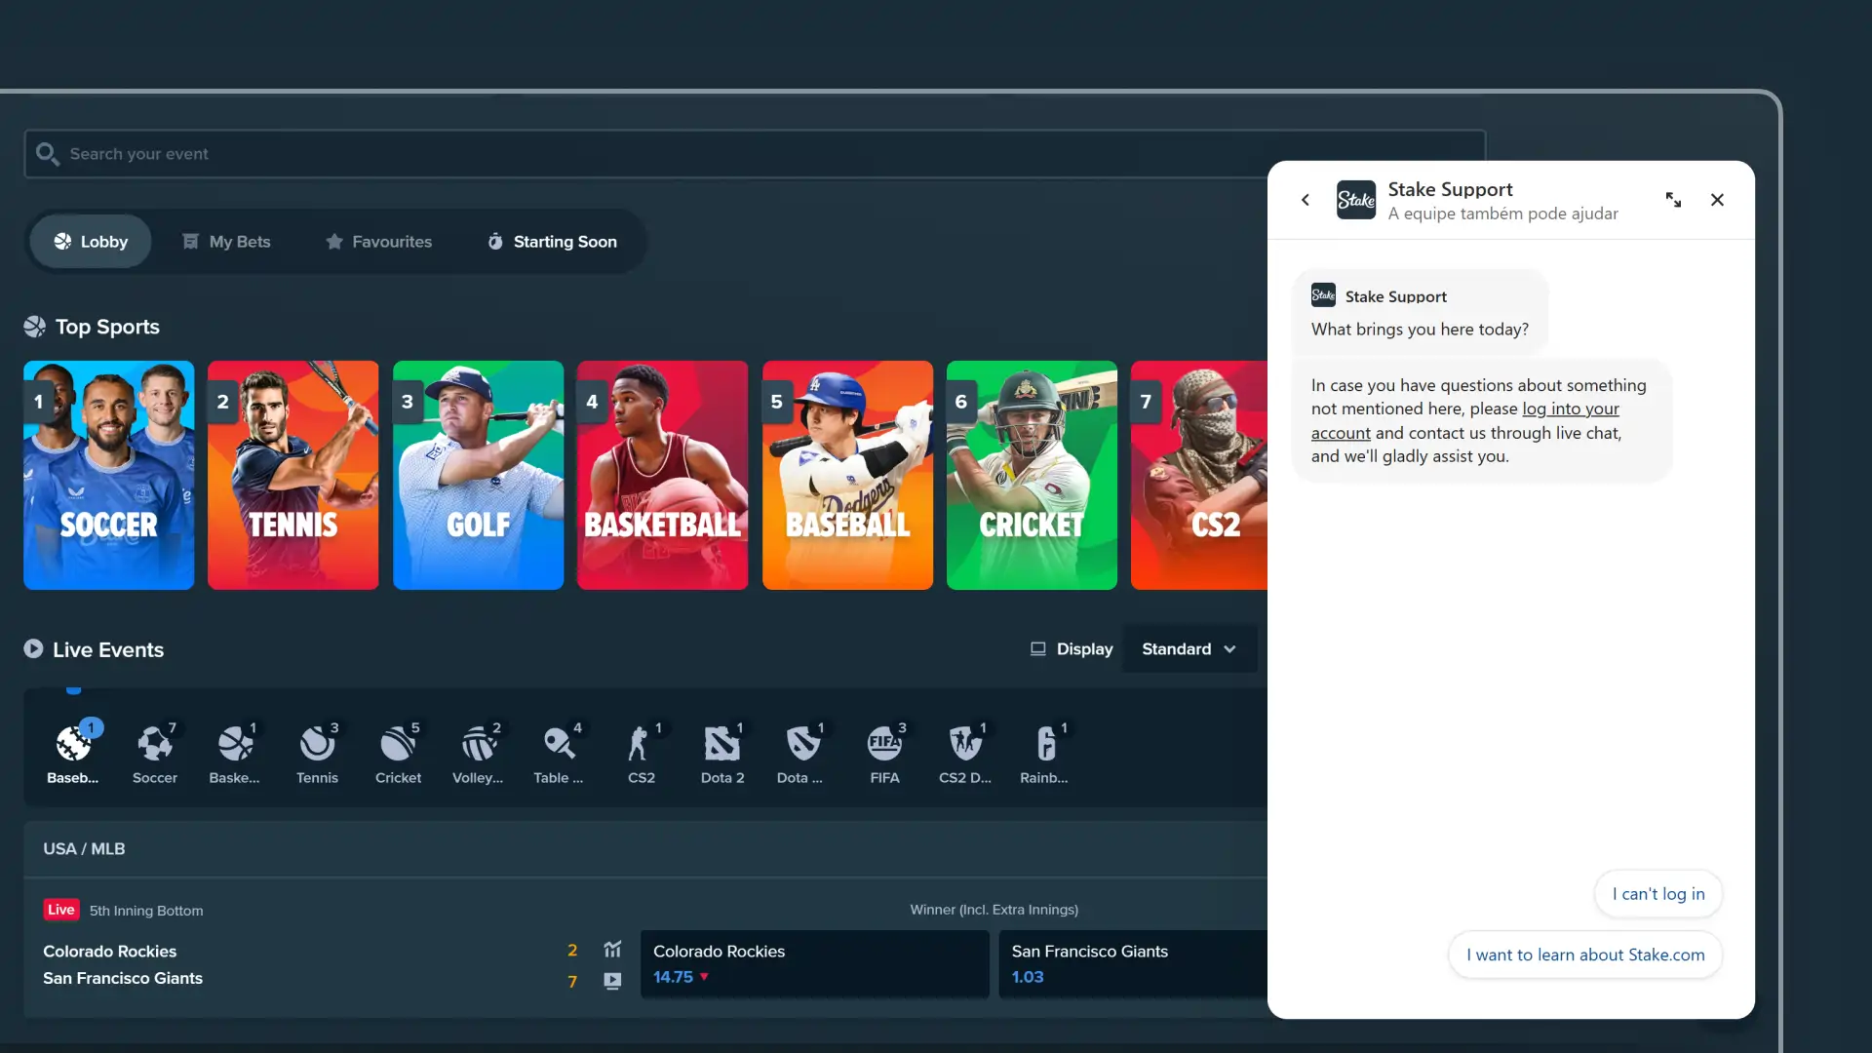
Task: Click the San Francisco Giants team name
Action: pos(123,979)
